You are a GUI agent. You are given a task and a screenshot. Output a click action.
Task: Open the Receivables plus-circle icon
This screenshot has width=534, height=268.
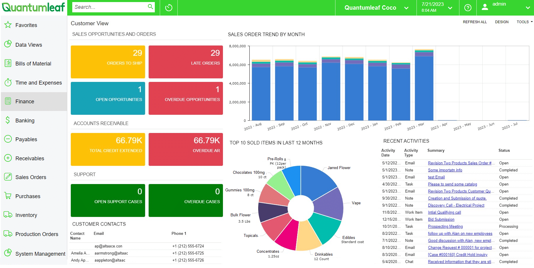pos(8,158)
